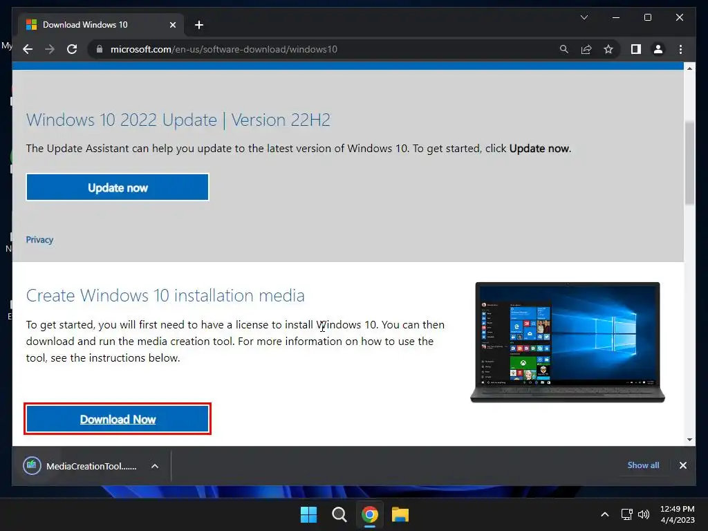Open File Explorer from the taskbar
Viewport: 708px width, 531px height.
(x=400, y=514)
